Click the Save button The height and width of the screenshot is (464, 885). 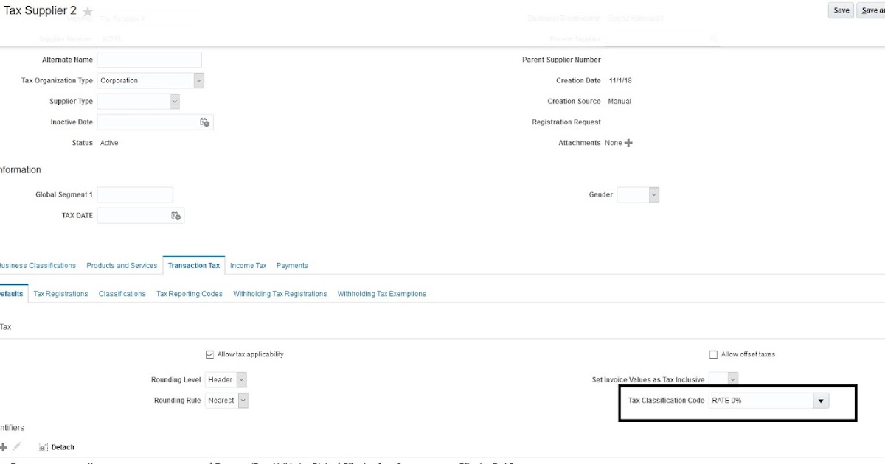click(841, 10)
